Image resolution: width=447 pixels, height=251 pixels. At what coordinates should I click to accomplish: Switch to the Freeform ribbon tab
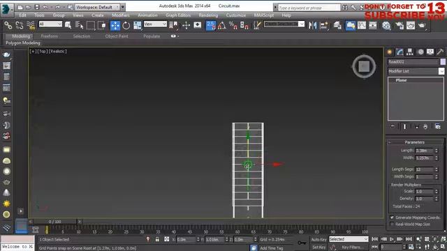tap(50, 36)
